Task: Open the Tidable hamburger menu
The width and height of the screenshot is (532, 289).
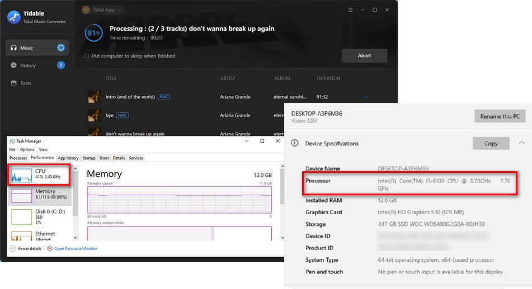Action: 351,10
